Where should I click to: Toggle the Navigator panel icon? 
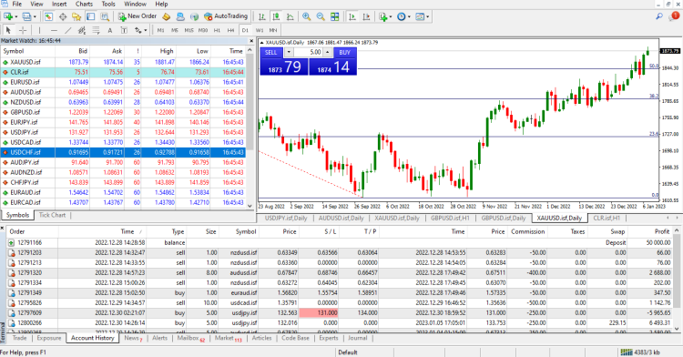(76, 16)
